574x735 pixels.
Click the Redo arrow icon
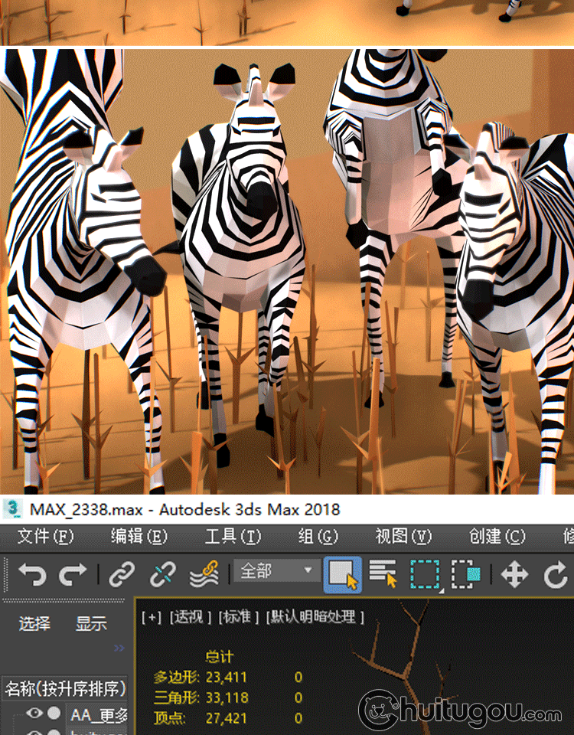[73, 574]
